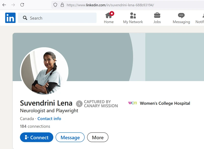Screen dimensions: 204x149
Task: Click the location text Canada
Action: [27, 119]
